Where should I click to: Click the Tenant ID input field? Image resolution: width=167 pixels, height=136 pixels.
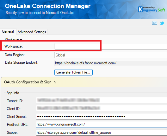point(102,100)
